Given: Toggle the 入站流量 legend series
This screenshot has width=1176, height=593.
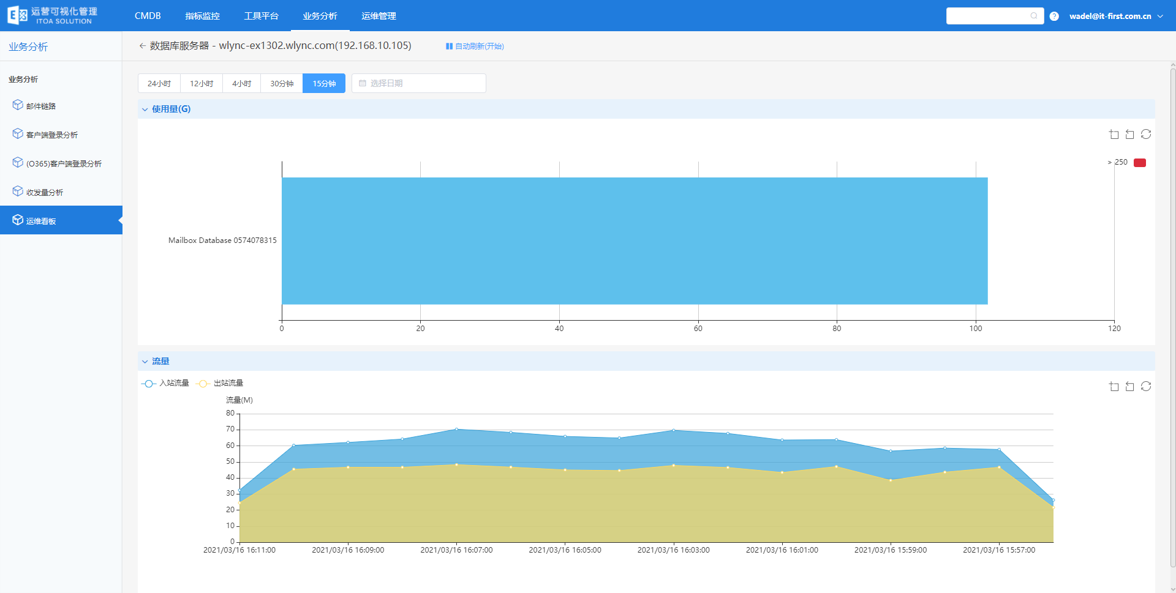Looking at the screenshot, I should [x=165, y=384].
